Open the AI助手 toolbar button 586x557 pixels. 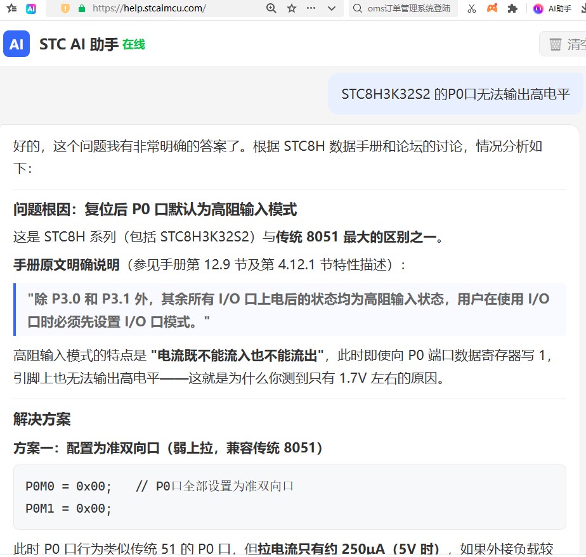[x=552, y=9]
